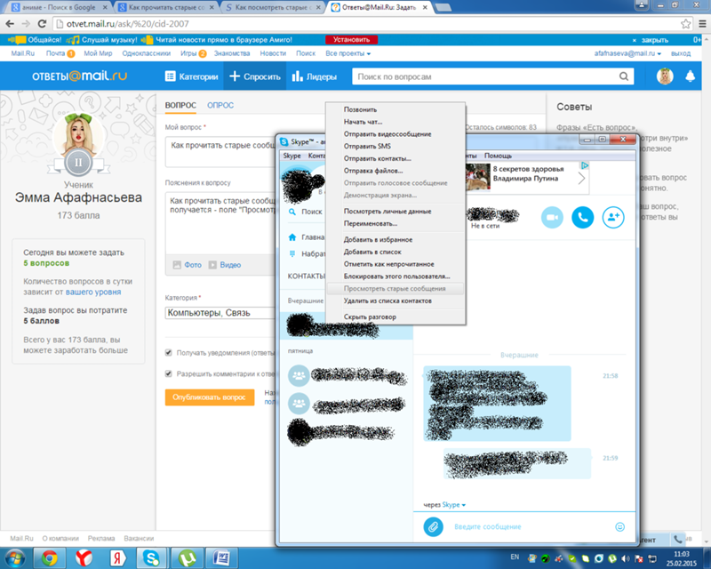Click the Skype search magnifier icon

(292, 212)
